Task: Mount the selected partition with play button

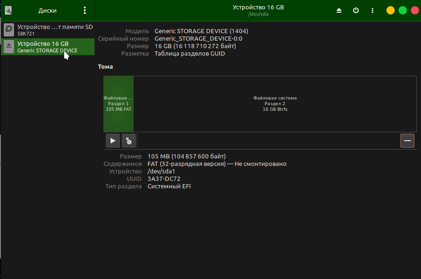Action: pyautogui.click(x=112, y=141)
